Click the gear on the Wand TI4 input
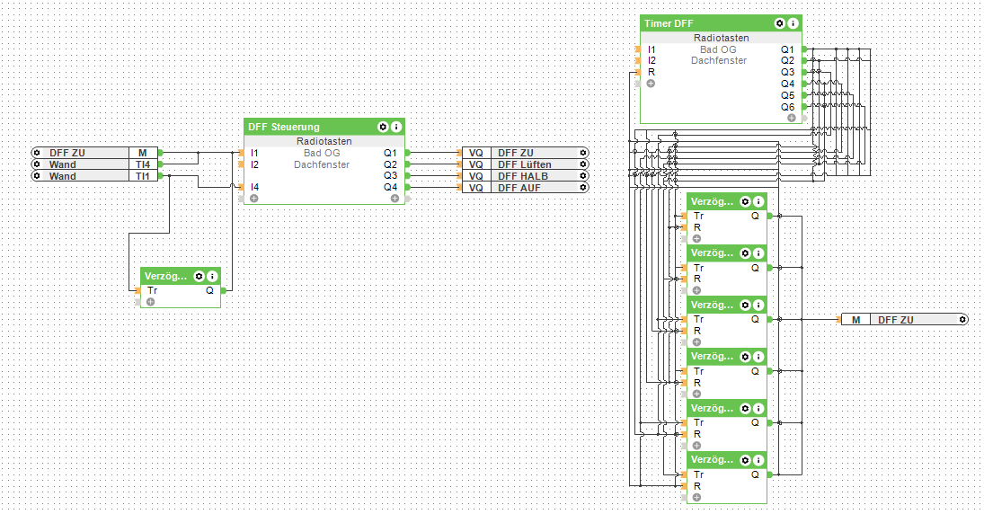Image resolution: width=984 pixels, height=514 pixels. (x=37, y=164)
